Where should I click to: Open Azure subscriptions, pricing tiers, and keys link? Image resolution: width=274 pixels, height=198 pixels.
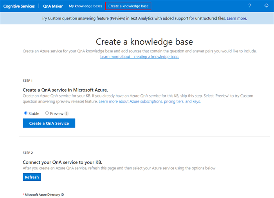tap(150, 101)
